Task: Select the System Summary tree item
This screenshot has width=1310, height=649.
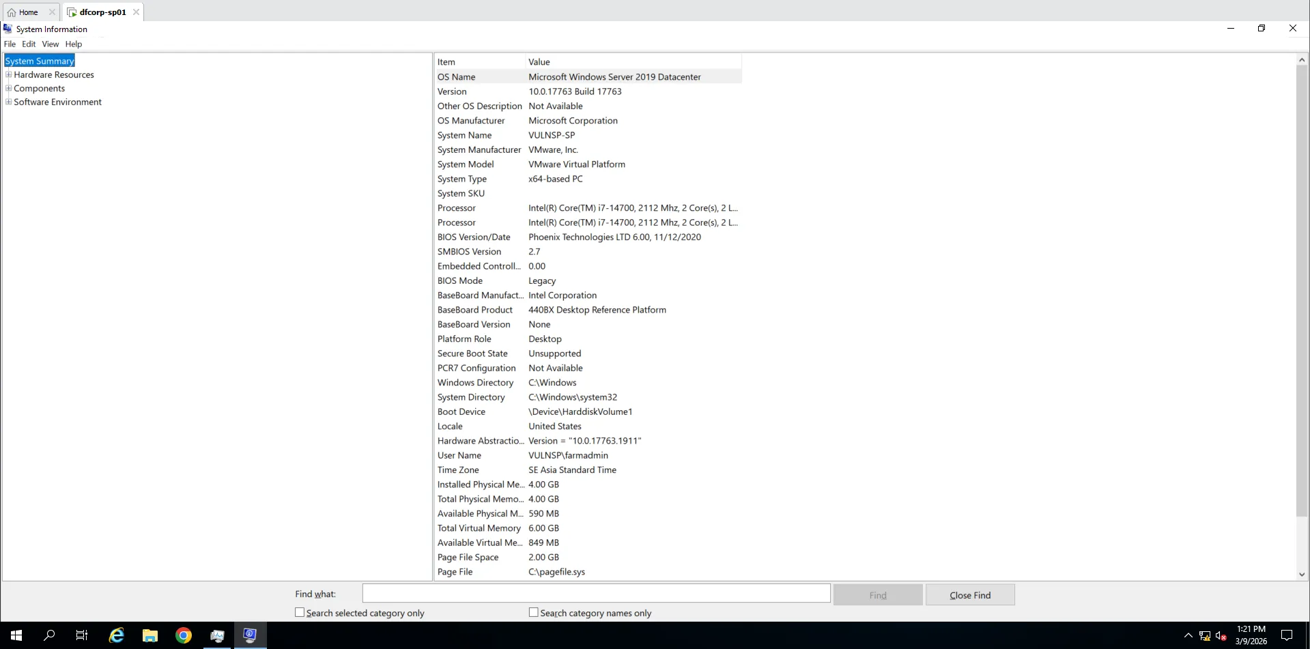Action: tap(40, 61)
